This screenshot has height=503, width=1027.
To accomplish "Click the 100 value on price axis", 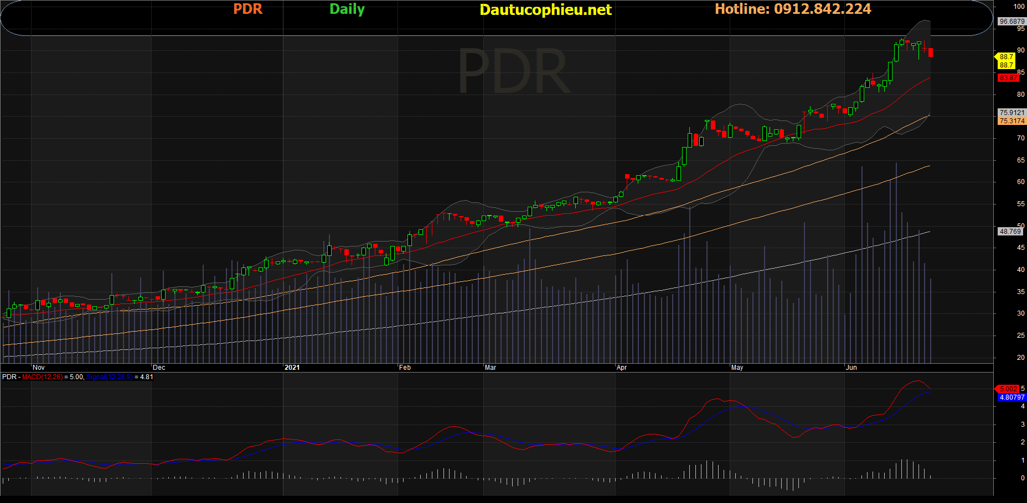I will coord(1019,7).
